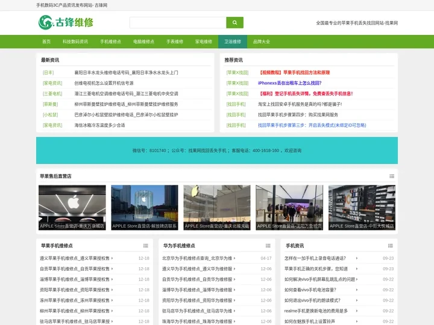The image size is (434, 325).
Task: Open article 襄阳日丰水龙头维修电话号码
Action: tap(126, 73)
